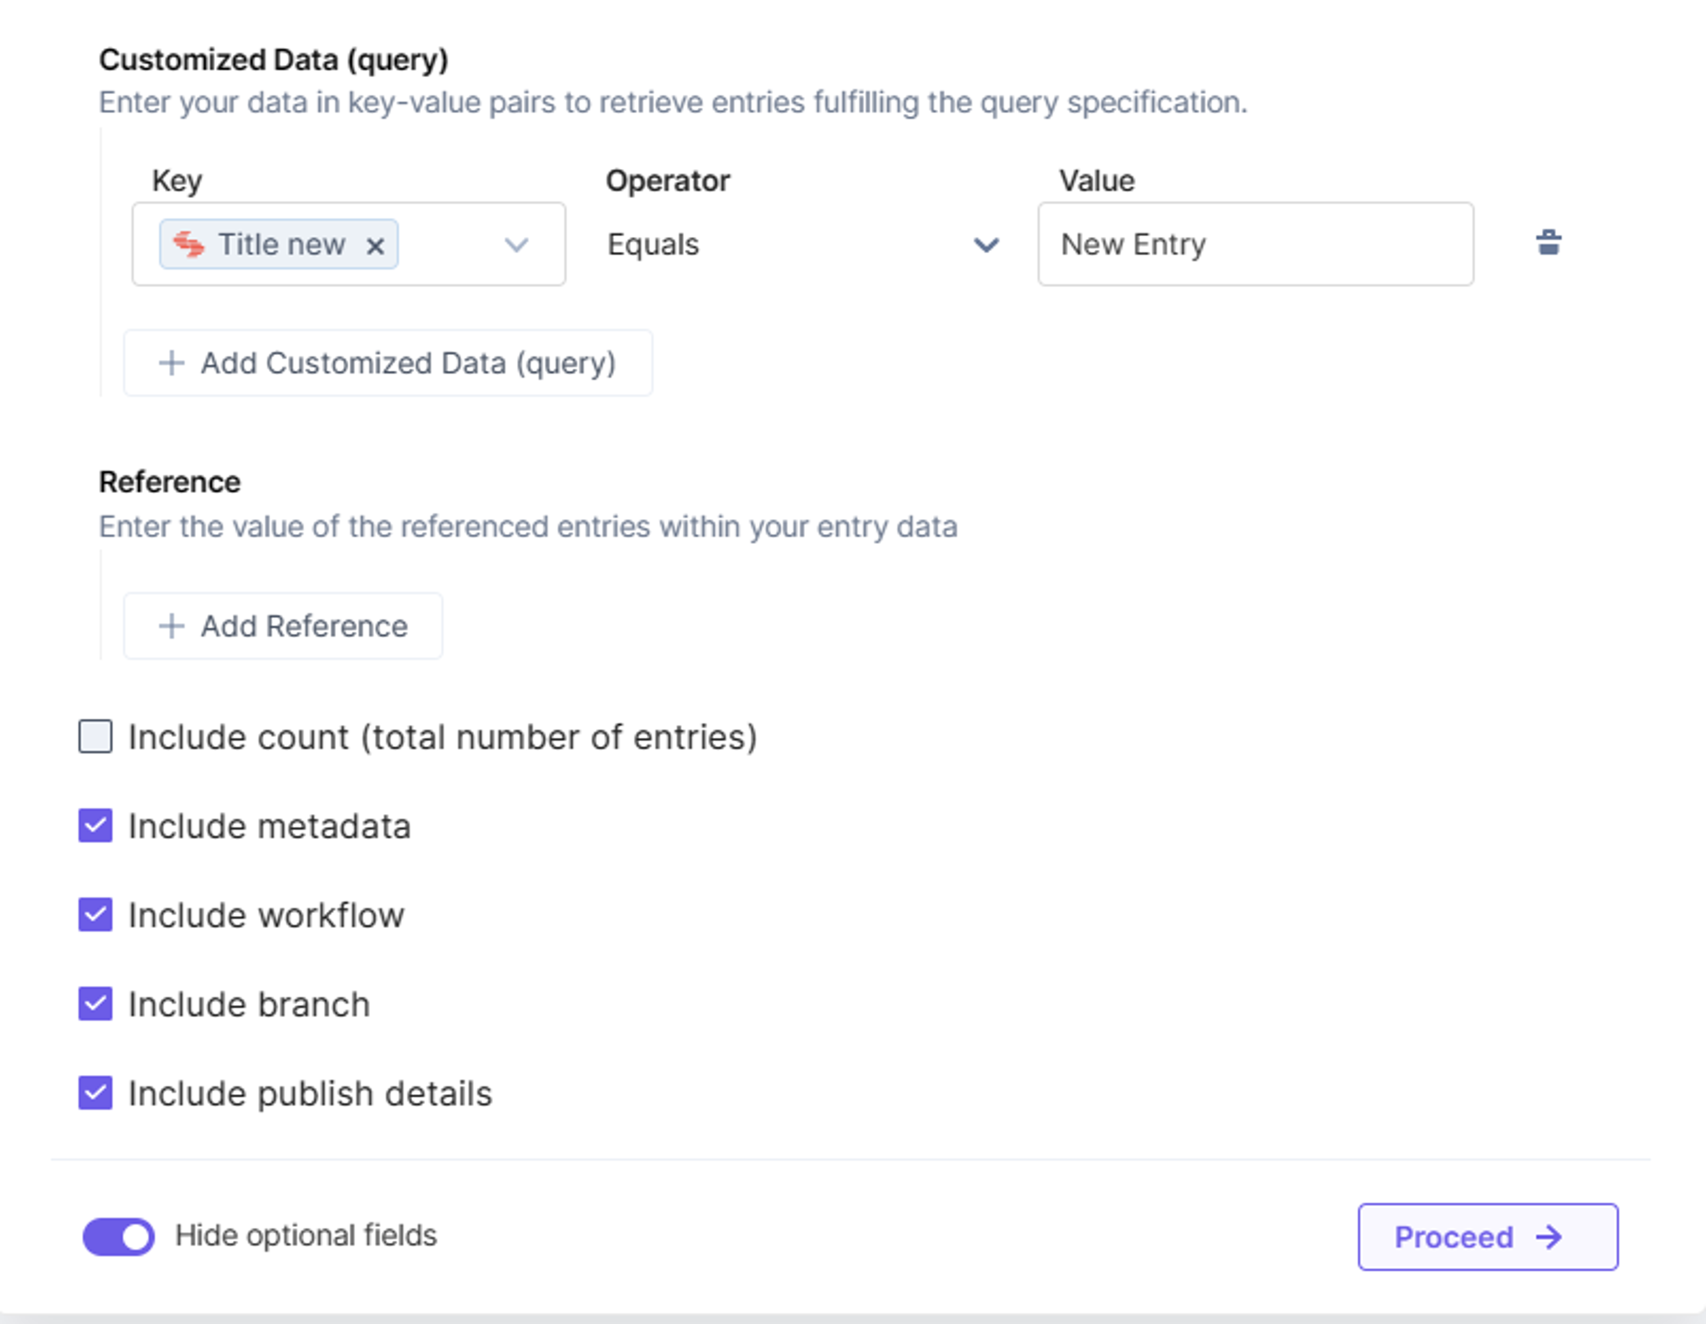1706x1324 pixels.
Task: Click the Value field containing New Entry
Action: coord(1255,244)
